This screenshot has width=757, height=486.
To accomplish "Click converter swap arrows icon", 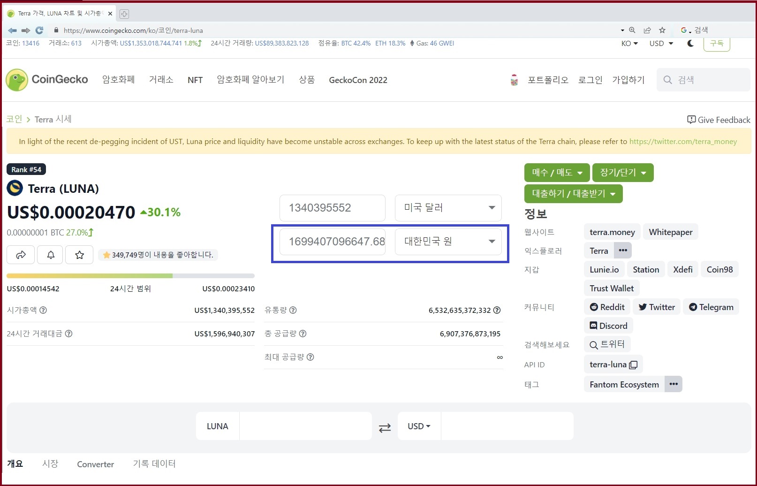I will coord(385,427).
